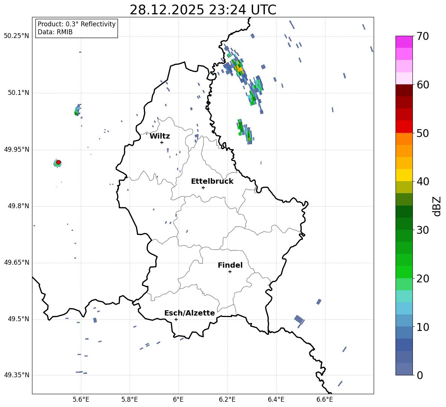Viewport: 446px width, 407px height.
Task: Click the Esch/Alzette station cross marker
Action: coord(176,319)
